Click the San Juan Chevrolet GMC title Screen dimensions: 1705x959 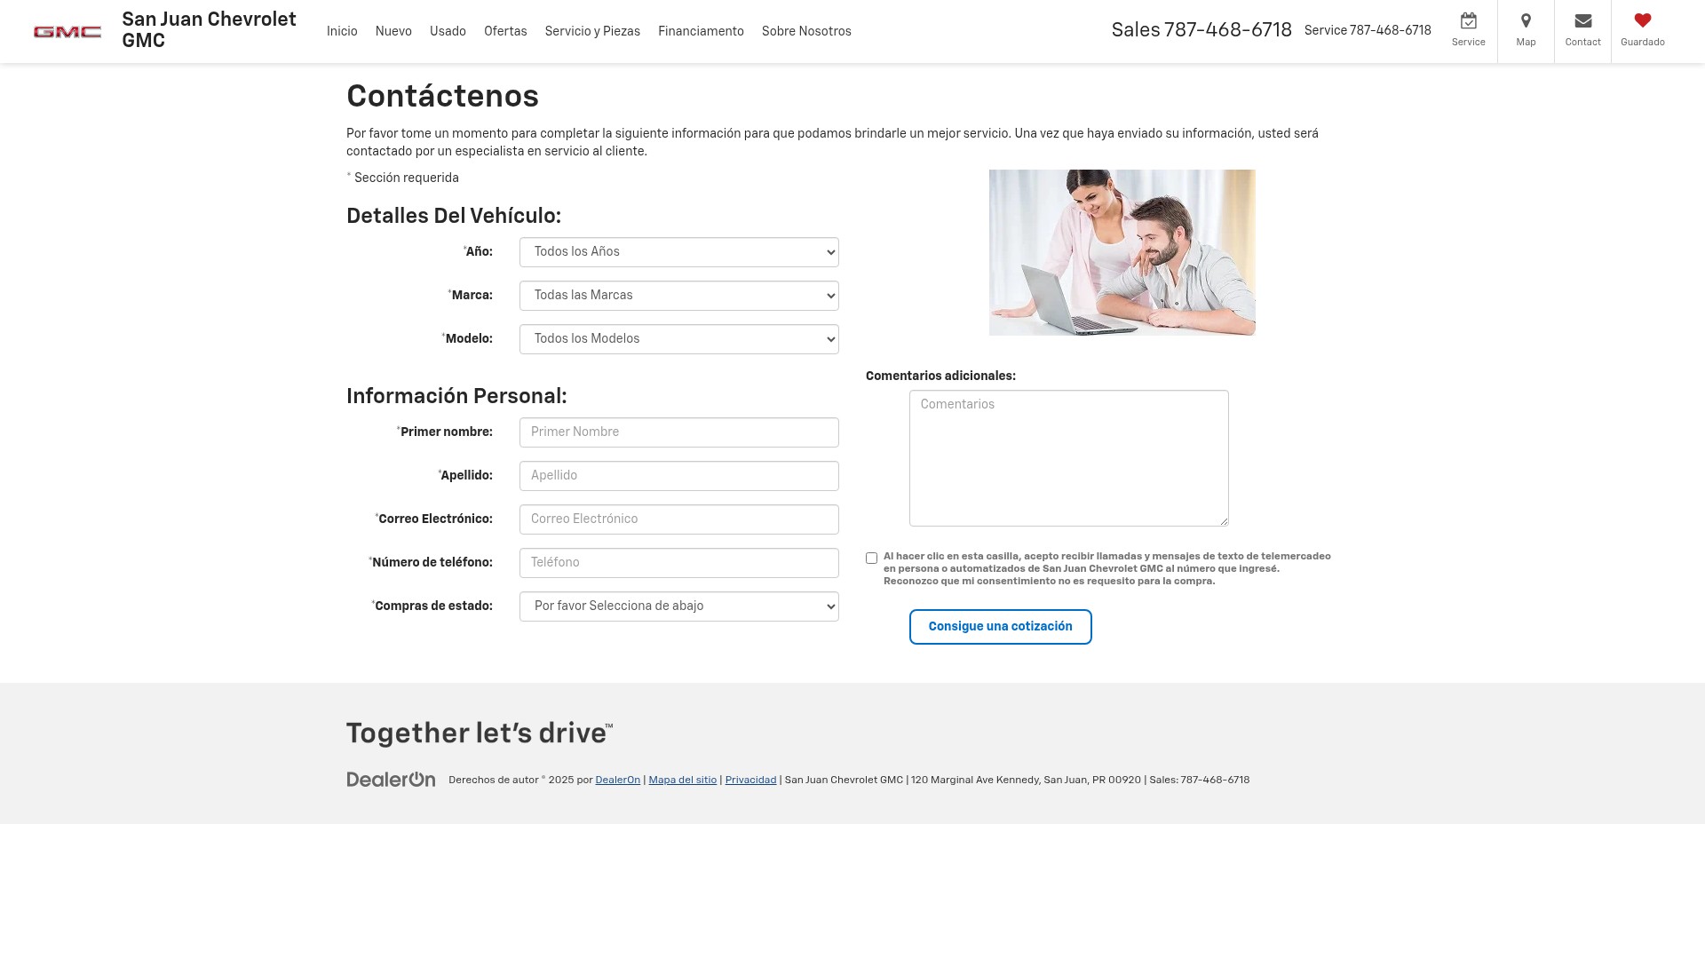tap(209, 30)
